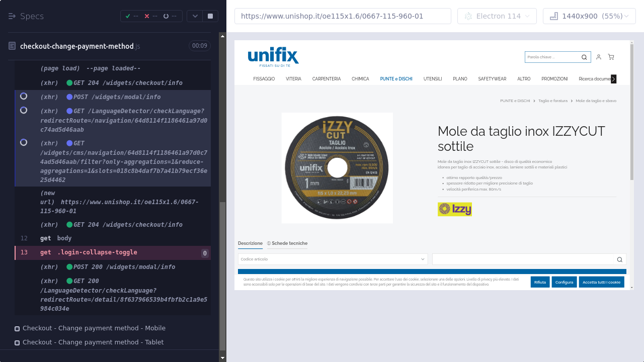Click the magnifier icon in the keyword search
Viewport: 644px width, 362px height.
click(584, 57)
